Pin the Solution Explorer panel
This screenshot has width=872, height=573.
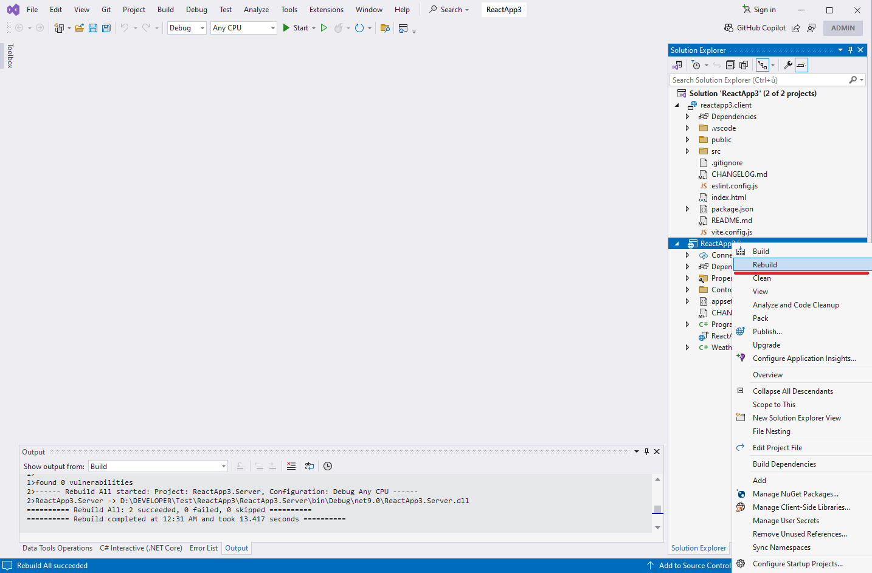[850, 50]
